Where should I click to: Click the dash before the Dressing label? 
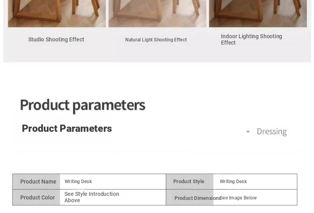[x=248, y=132]
